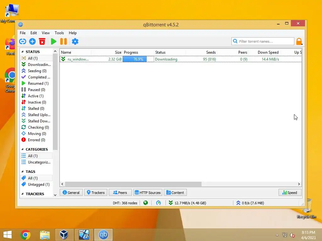Viewport: 322px width, 241px height.
Task: Select Untagged (1) tag
Action: pyautogui.click(x=36, y=185)
